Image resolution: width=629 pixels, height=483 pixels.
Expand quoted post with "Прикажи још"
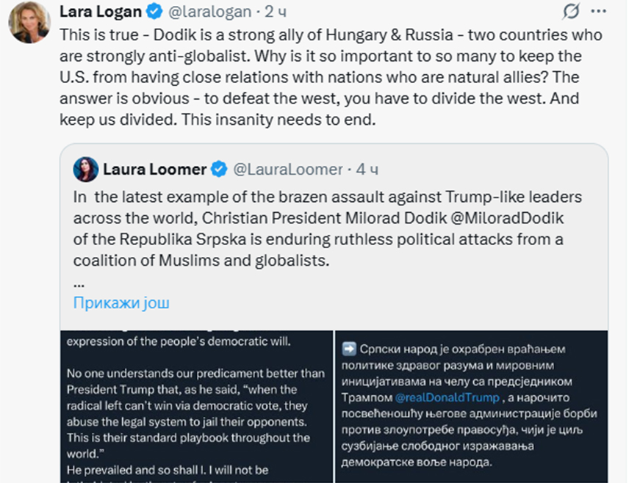point(121,302)
